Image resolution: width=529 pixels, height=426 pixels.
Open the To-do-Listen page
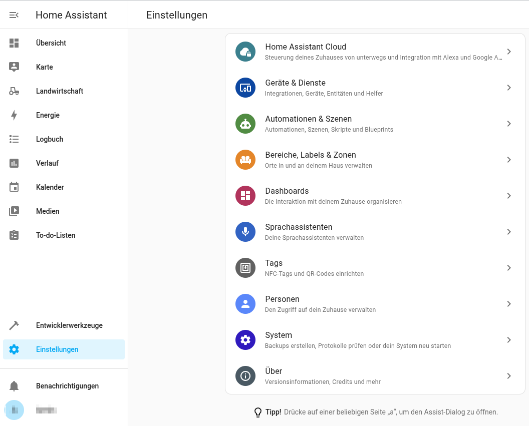coord(55,235)
